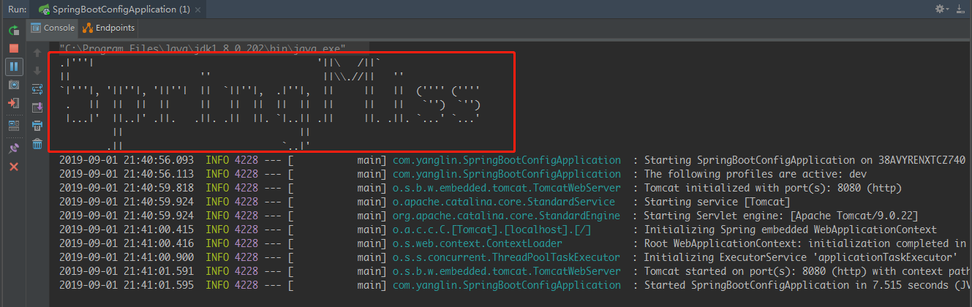Expand the dropdown arrow beside the gear
This screenshot has width=972, height=307.
pos(947,9)
